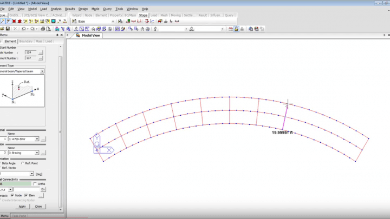Image resolution: width=390 pixels, height=219 pixels.
Task: Open the Design menu
Action: 83,9
